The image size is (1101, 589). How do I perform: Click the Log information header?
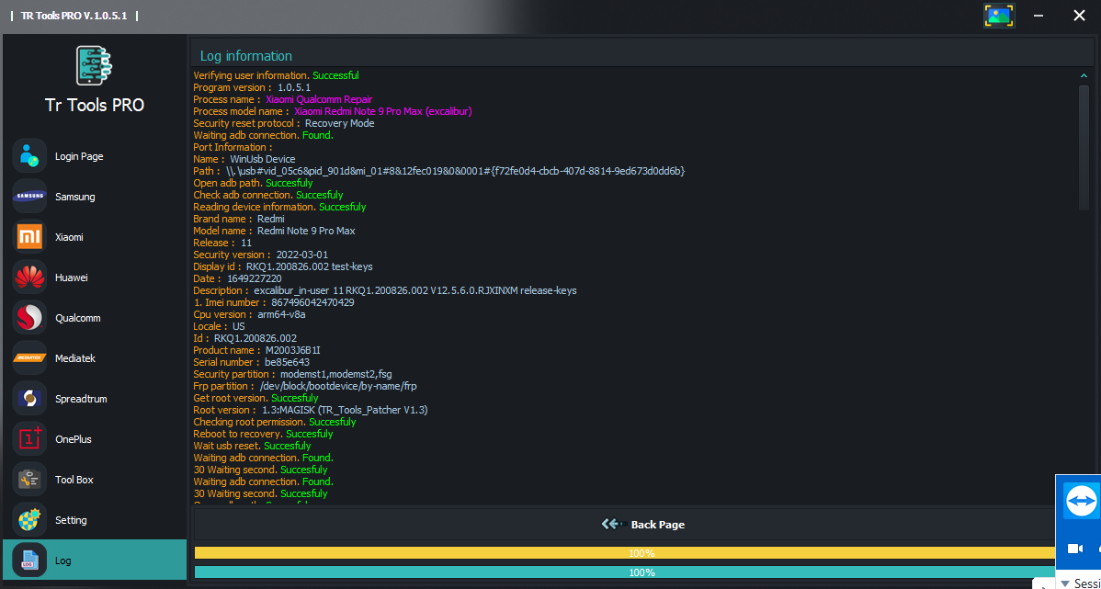coord(245,56)
